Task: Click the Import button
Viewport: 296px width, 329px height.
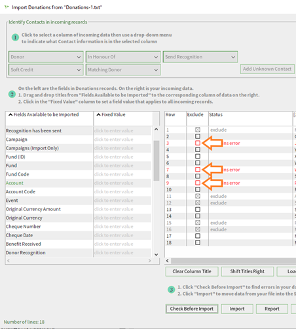Action: point(237,309)
